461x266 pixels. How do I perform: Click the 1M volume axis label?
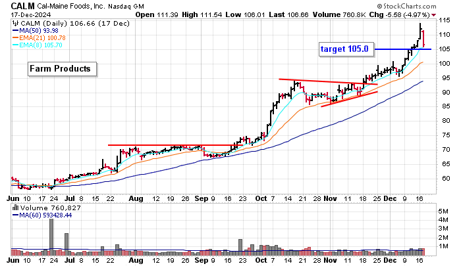pos(443,246)
